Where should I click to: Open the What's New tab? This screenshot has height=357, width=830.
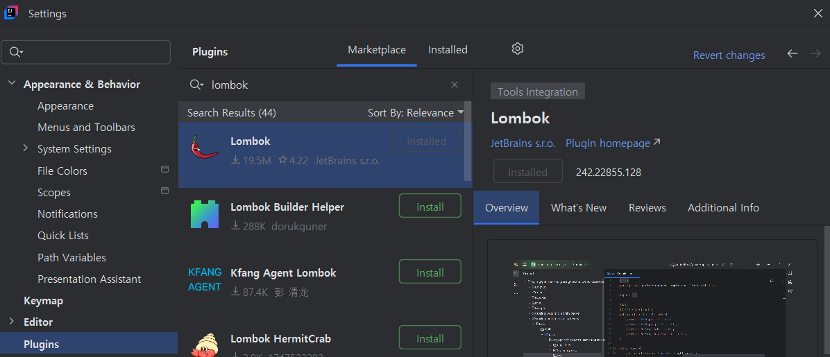pos(579,208)
